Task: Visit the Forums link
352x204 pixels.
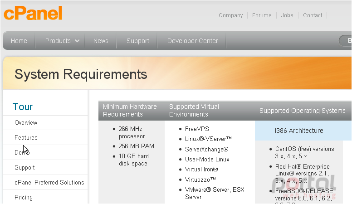Action: (x=262, y=15)
